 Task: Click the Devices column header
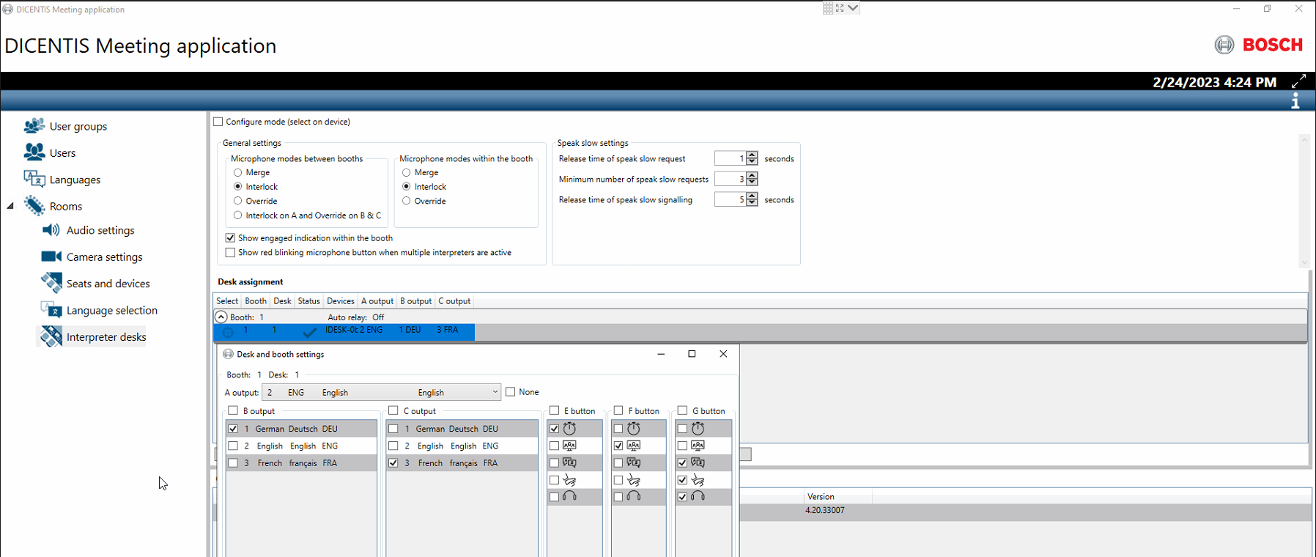pos(340,301)
